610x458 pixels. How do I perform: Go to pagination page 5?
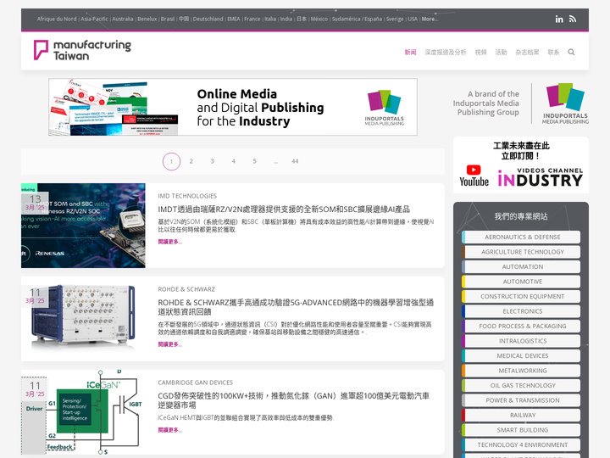(254, 161)
